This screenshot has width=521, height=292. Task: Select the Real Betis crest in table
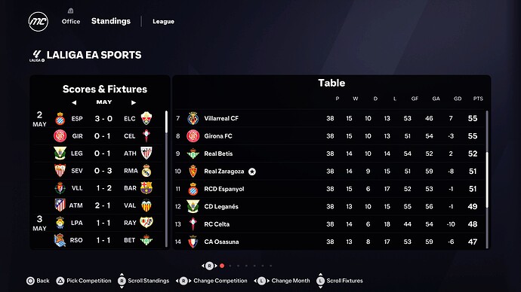click(193, 154)
